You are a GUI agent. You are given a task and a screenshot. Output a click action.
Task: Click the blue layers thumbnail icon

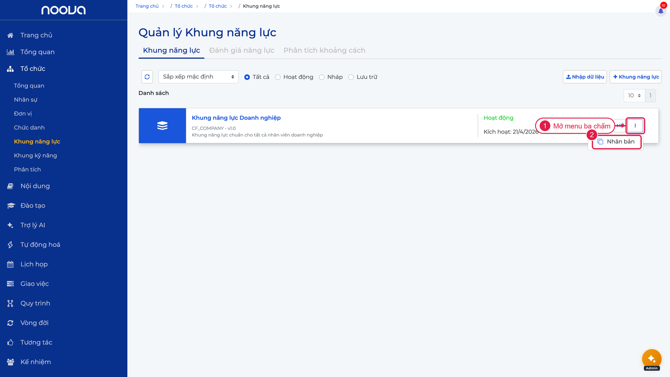pyautogui.click(x=162, y=126)
